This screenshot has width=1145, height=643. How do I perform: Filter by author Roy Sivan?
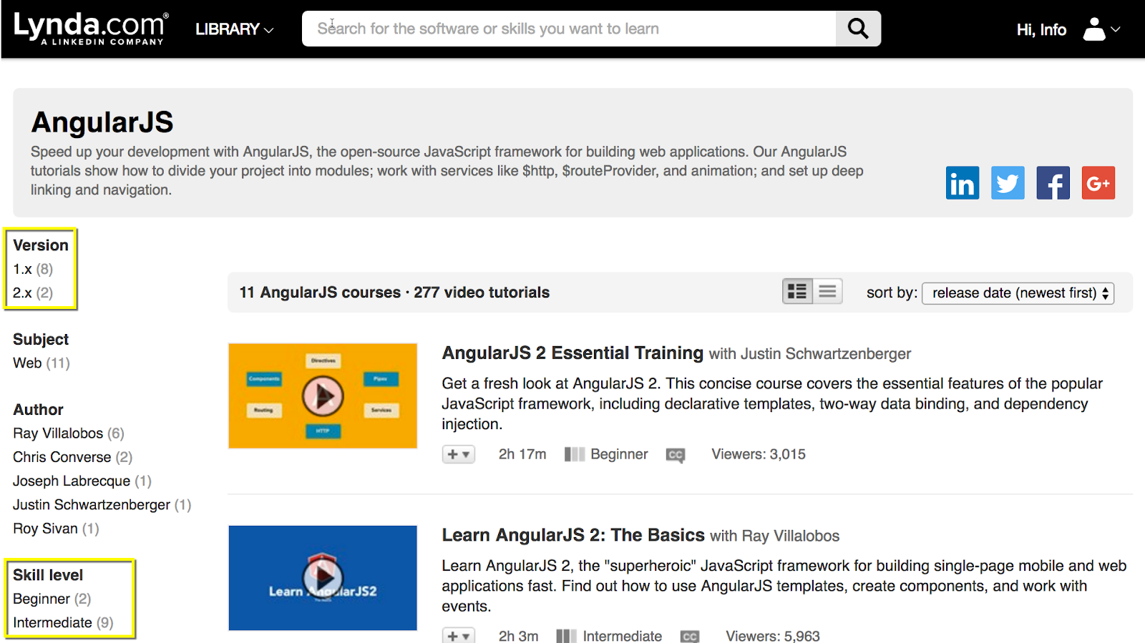coord(56,529)
